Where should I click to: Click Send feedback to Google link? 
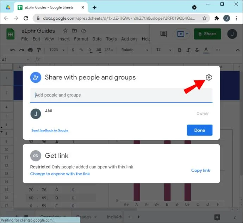pyautogui.click(x=50, y=130)
